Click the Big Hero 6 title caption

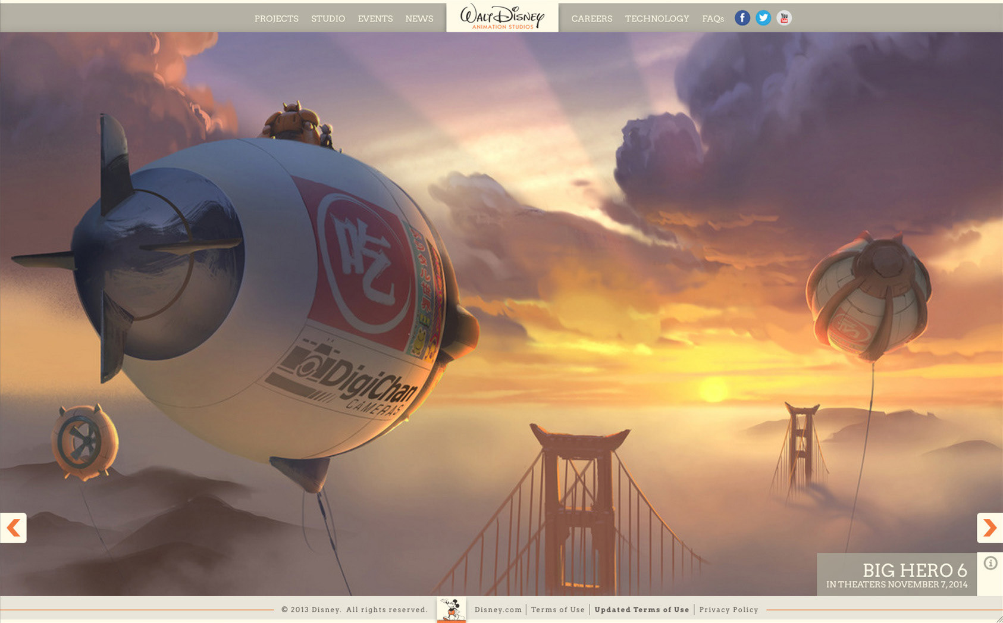click(x=915, y=570)
